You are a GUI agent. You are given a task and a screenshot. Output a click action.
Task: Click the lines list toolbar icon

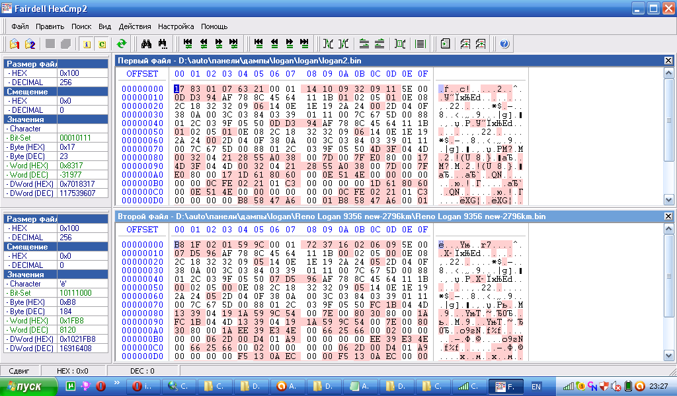click(x=420, y=44)
